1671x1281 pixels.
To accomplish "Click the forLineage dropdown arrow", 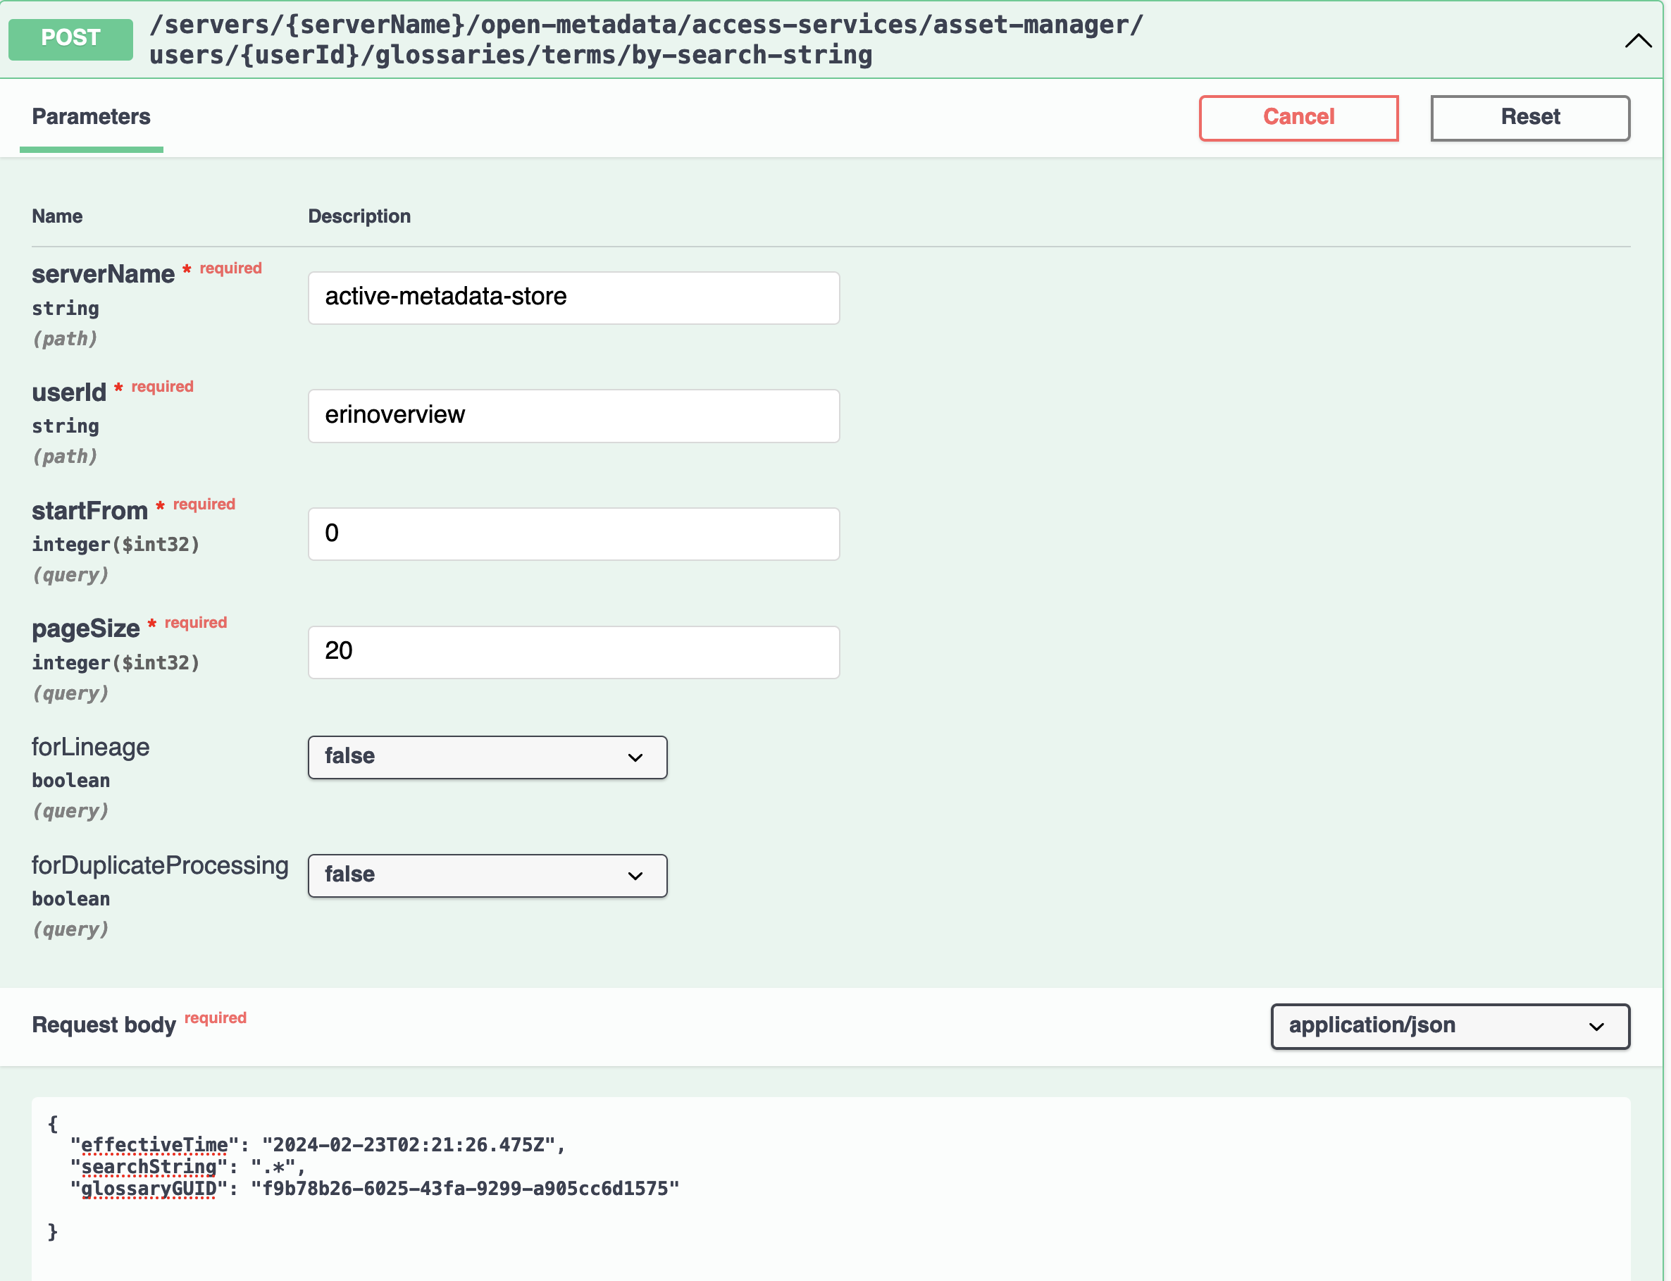I will [x=635, y=758].
